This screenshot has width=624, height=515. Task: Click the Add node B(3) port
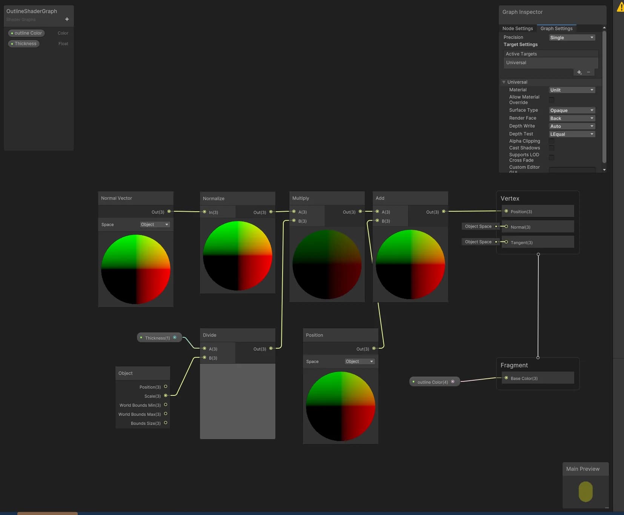377,221
